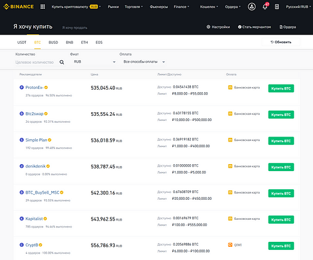Viewport: 313px width, 260px height.
Task: Expand the Кошелек dropdown menu
Action: (209, 7)
